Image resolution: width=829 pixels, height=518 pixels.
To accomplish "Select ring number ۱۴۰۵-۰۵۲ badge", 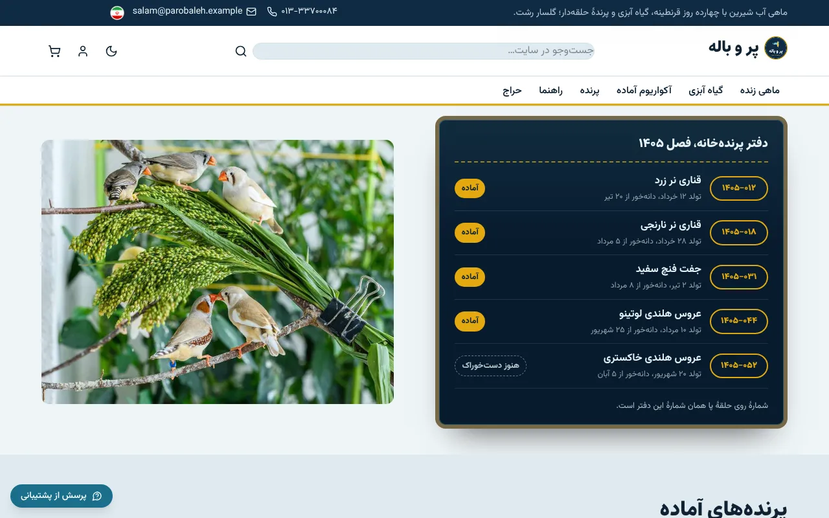I will (739, 366).
